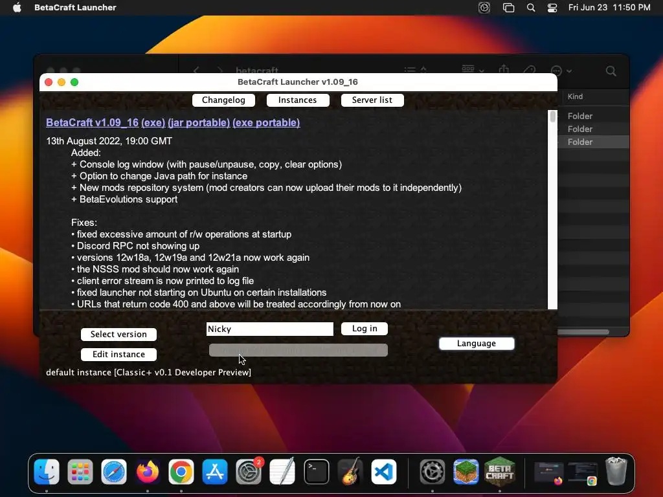Launch Safari from the dock
The height and width of the screenshot is (497, 663).
[114, 471]
